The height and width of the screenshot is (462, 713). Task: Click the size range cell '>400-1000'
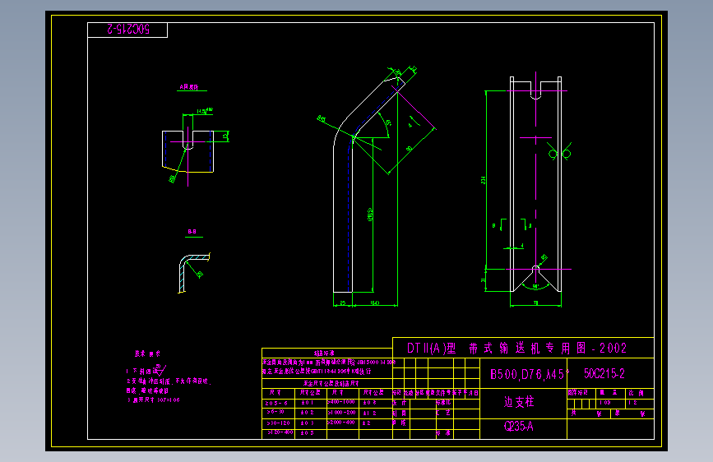pos(341,402)
